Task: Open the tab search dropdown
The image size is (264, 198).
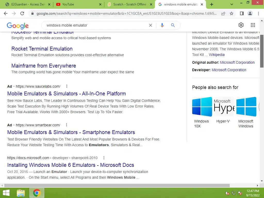Action: coord(232,4)
